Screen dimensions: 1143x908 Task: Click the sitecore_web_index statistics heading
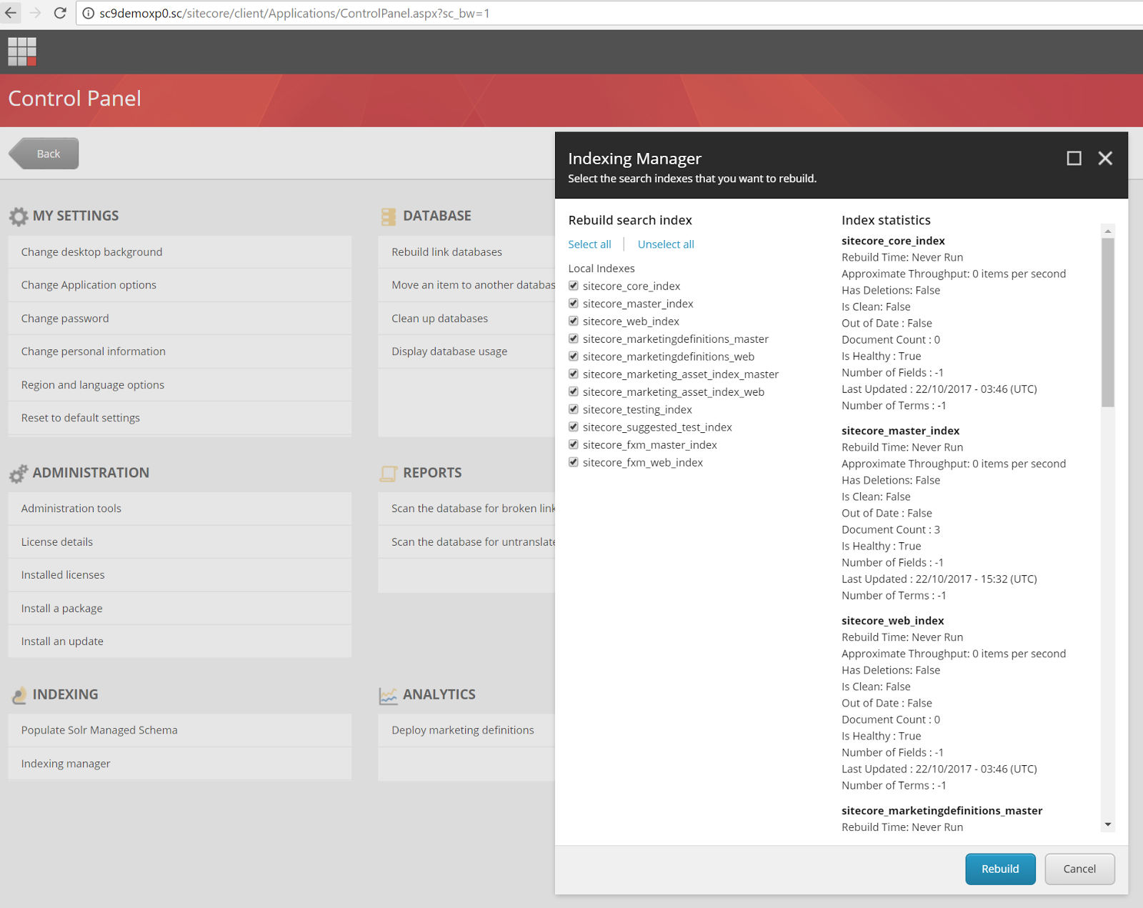[x=892, y=621]
